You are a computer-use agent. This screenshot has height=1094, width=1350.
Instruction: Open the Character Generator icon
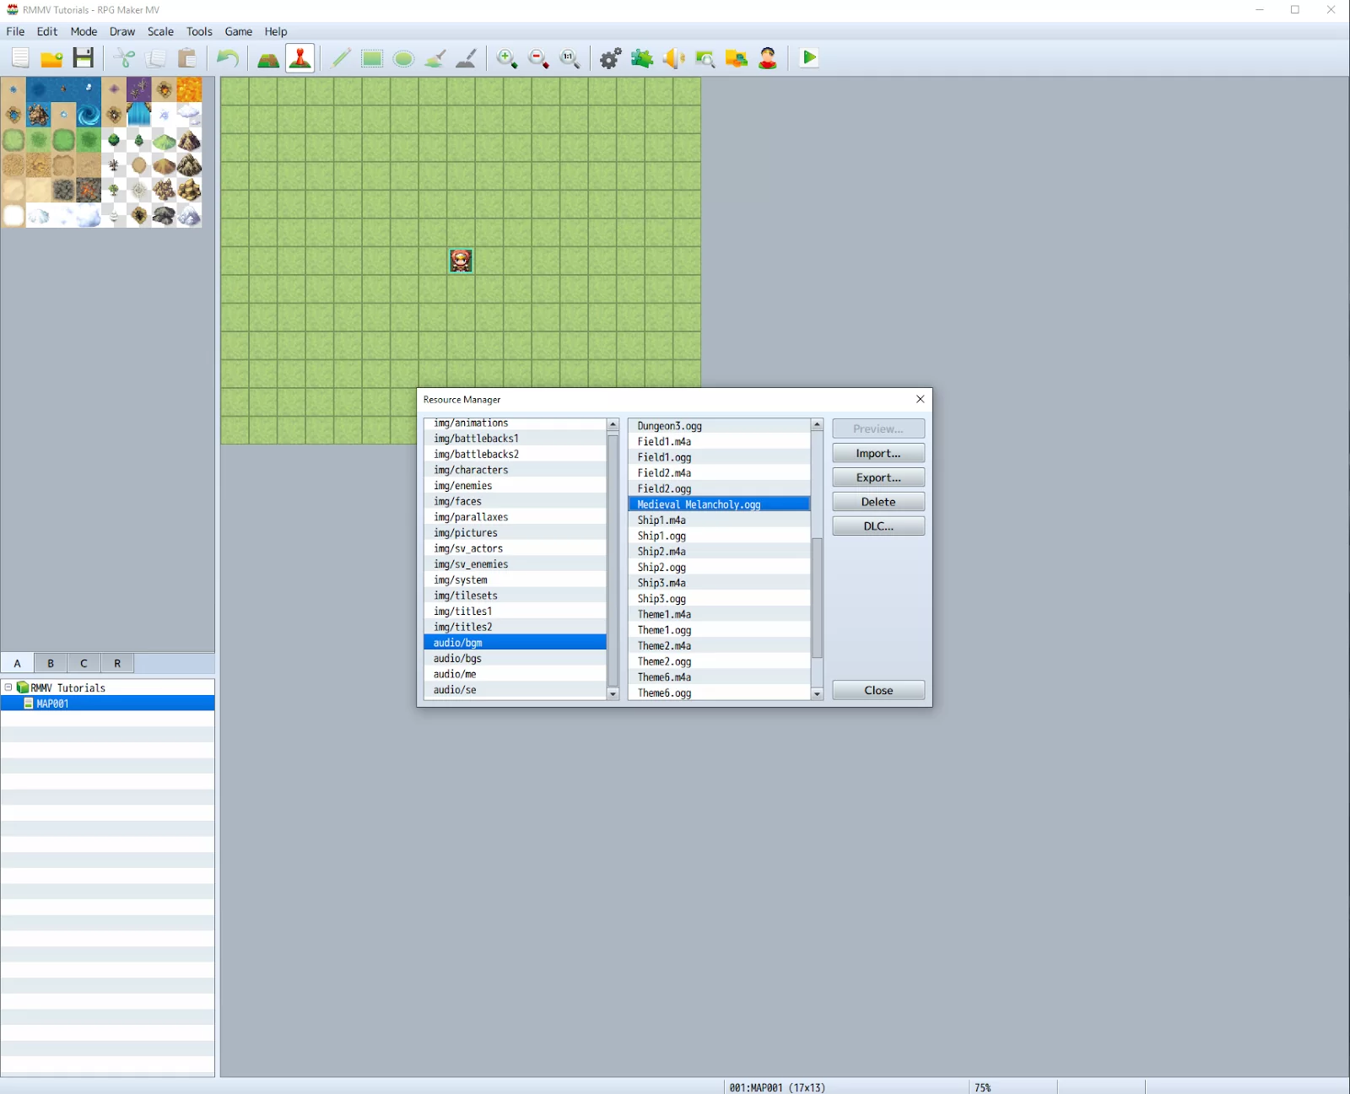coord(767,58)
